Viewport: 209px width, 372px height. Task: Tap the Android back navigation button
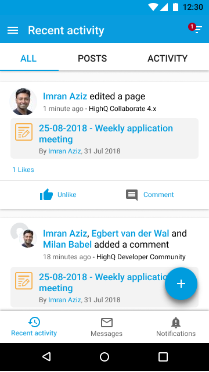(x=46, y=356)
